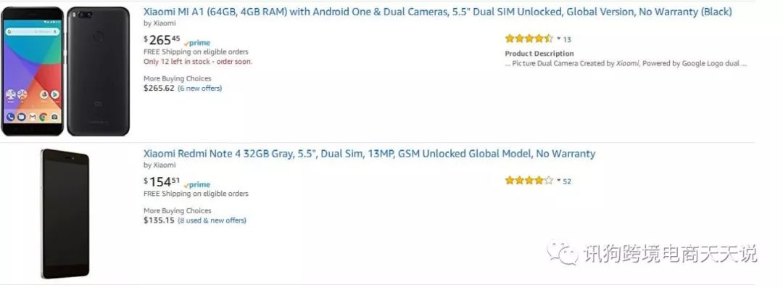
Task: Click the Prime badge next to $265.45
Action: pyautogui.click(x=196, y=43)
